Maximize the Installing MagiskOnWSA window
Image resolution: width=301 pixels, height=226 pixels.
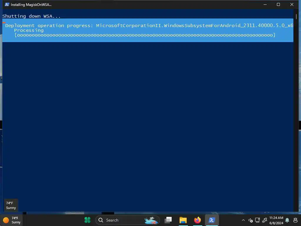click(278, 4)
